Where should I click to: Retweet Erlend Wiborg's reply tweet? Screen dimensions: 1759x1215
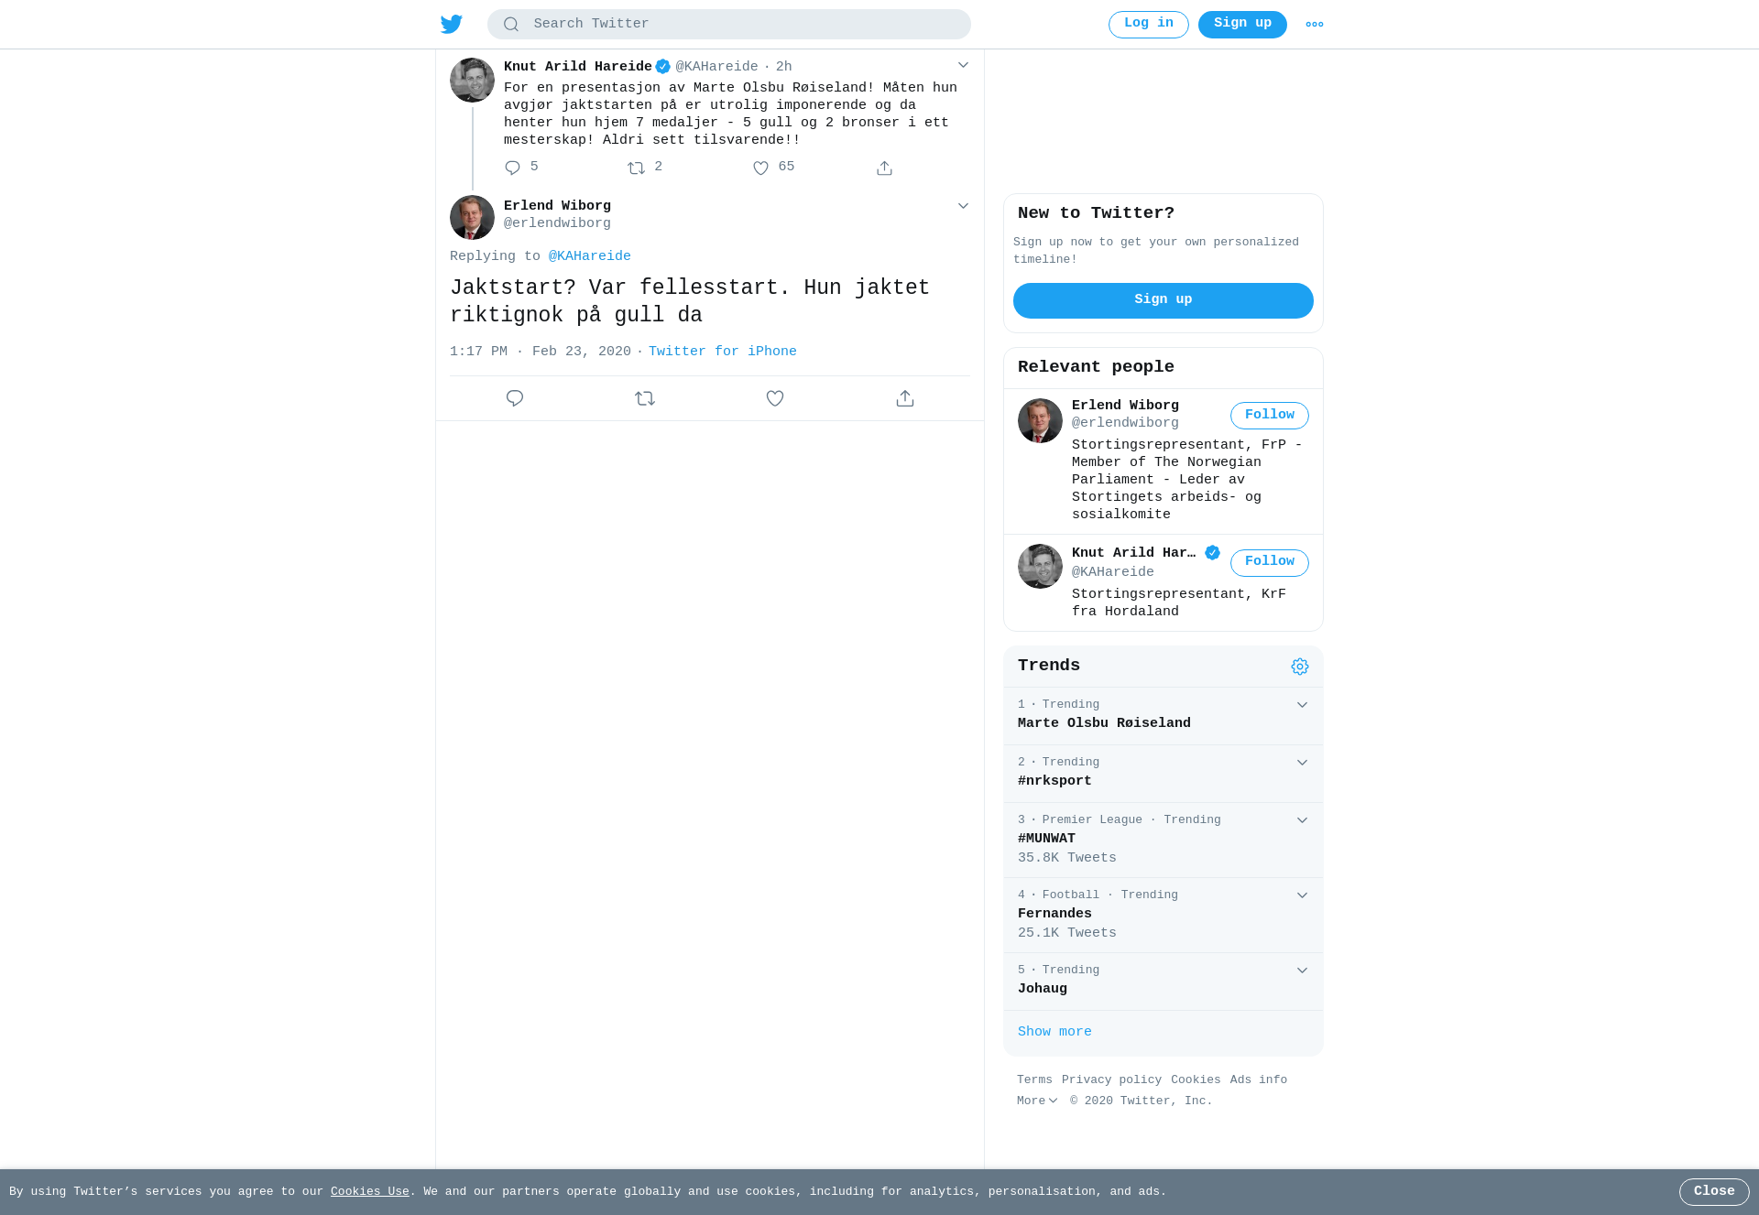(645, 398)
